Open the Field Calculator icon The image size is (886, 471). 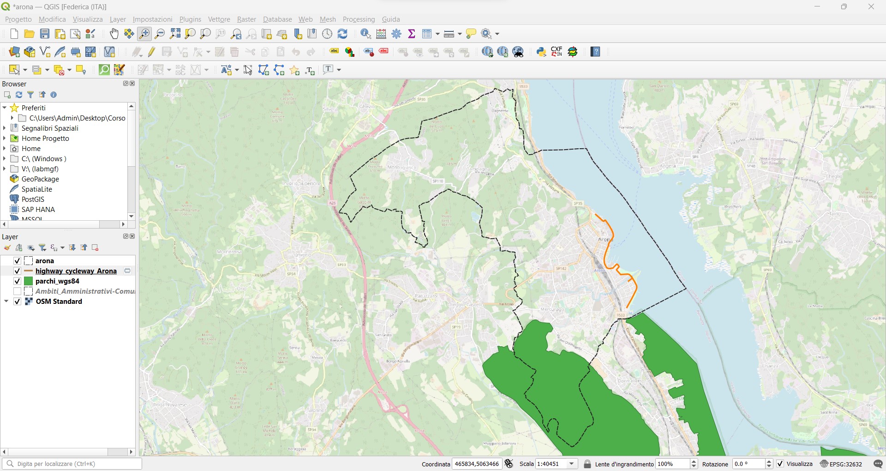381,34
